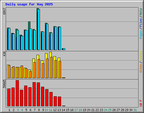Click the 'Daily usage for May 2025' title

29,4
